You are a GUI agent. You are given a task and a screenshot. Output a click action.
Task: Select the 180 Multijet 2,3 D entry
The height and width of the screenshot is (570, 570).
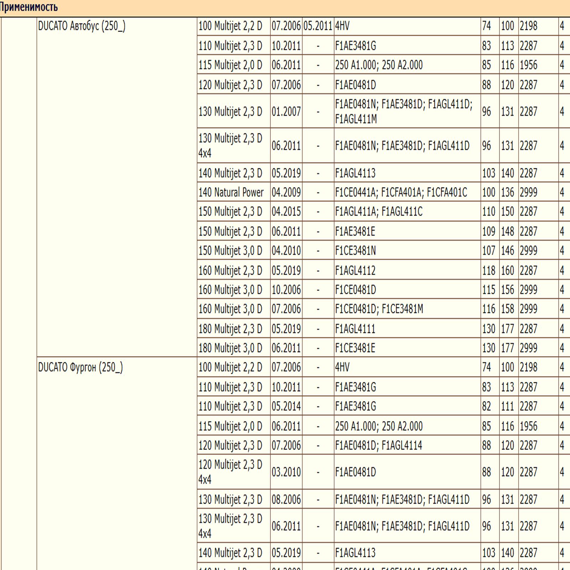coord(230,328)
